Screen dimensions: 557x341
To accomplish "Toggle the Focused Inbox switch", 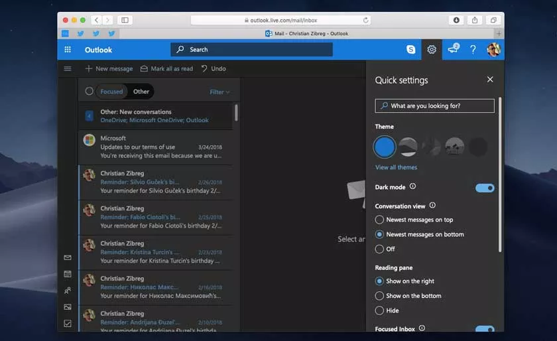I will point(485,328).
